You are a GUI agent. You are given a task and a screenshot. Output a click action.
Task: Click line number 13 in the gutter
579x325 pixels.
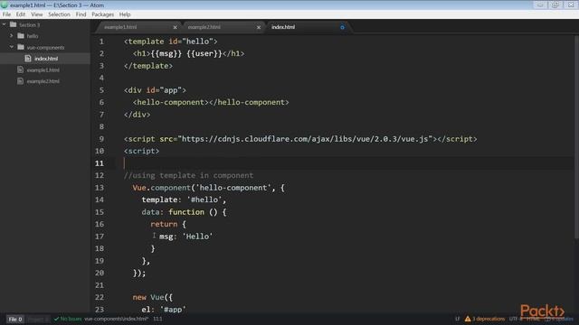click(x=100, y=188)
